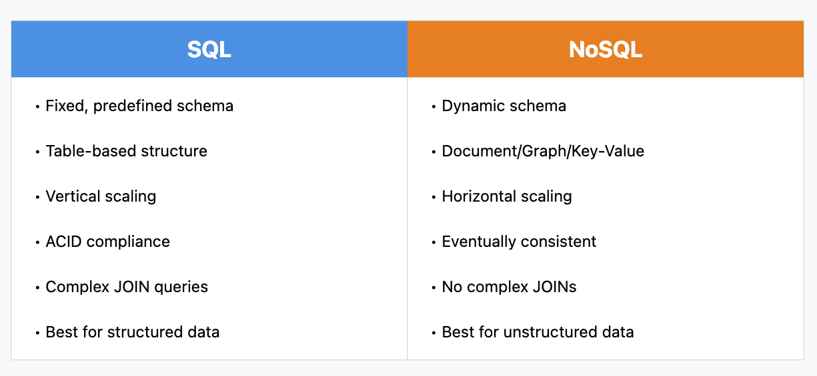Select 'Fixed, predefined schema' item
The width and height of the screenshot is (817, 376).
tap(139, 106)
